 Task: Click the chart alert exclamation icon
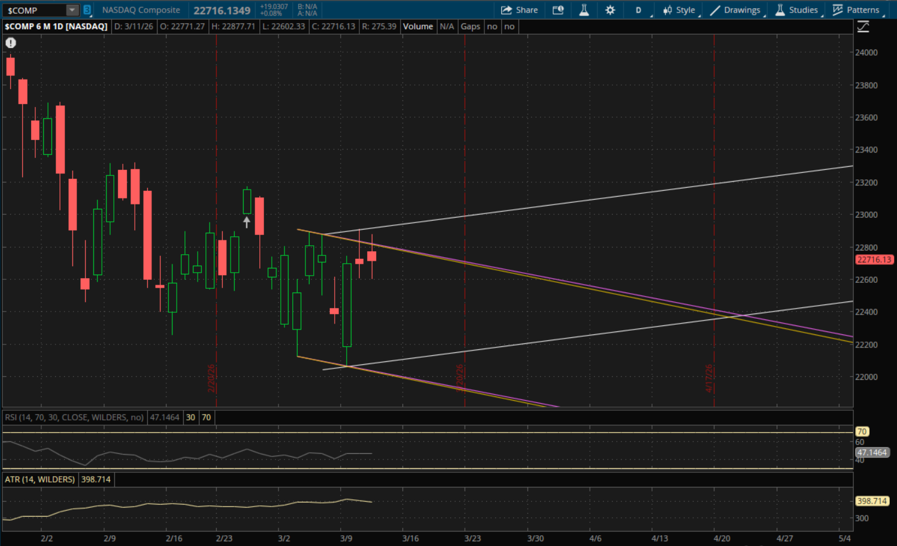click(x=11, y=43)
